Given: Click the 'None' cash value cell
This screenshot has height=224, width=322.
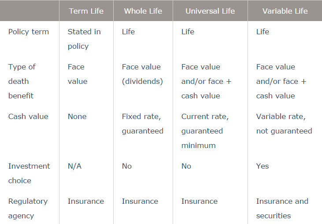Looking at the screenshot, I should point(77,116).
